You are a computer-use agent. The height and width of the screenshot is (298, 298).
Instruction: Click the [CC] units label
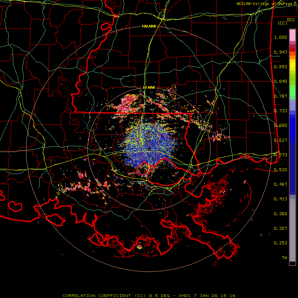[283, 23]
